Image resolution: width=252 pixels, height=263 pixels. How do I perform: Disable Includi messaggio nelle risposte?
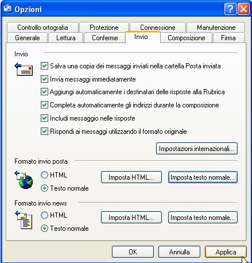click(x=44, y=118)
